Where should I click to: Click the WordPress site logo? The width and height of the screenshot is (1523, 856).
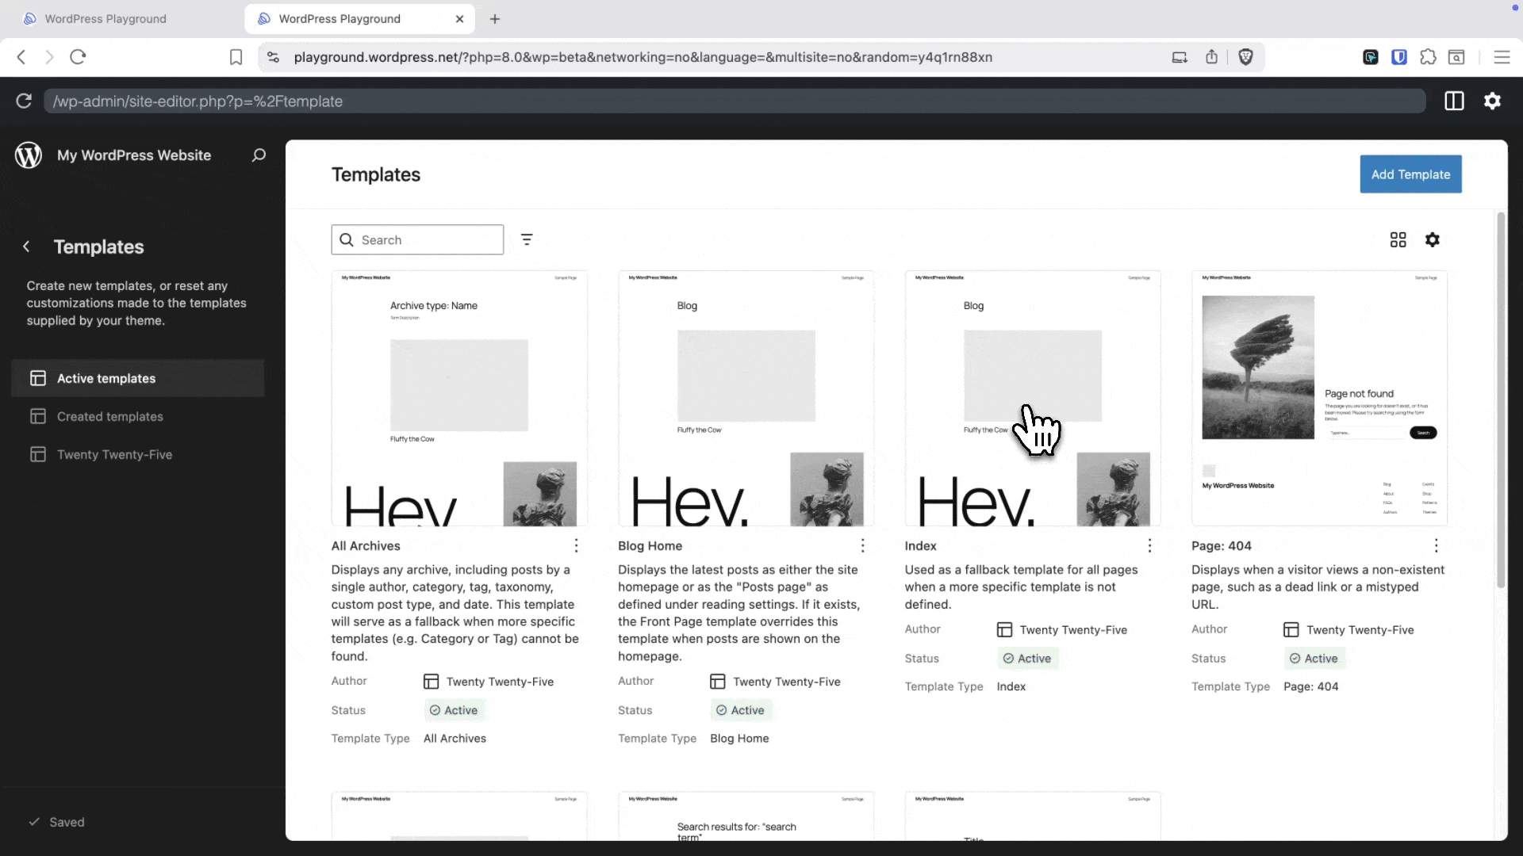click(29, 155)
